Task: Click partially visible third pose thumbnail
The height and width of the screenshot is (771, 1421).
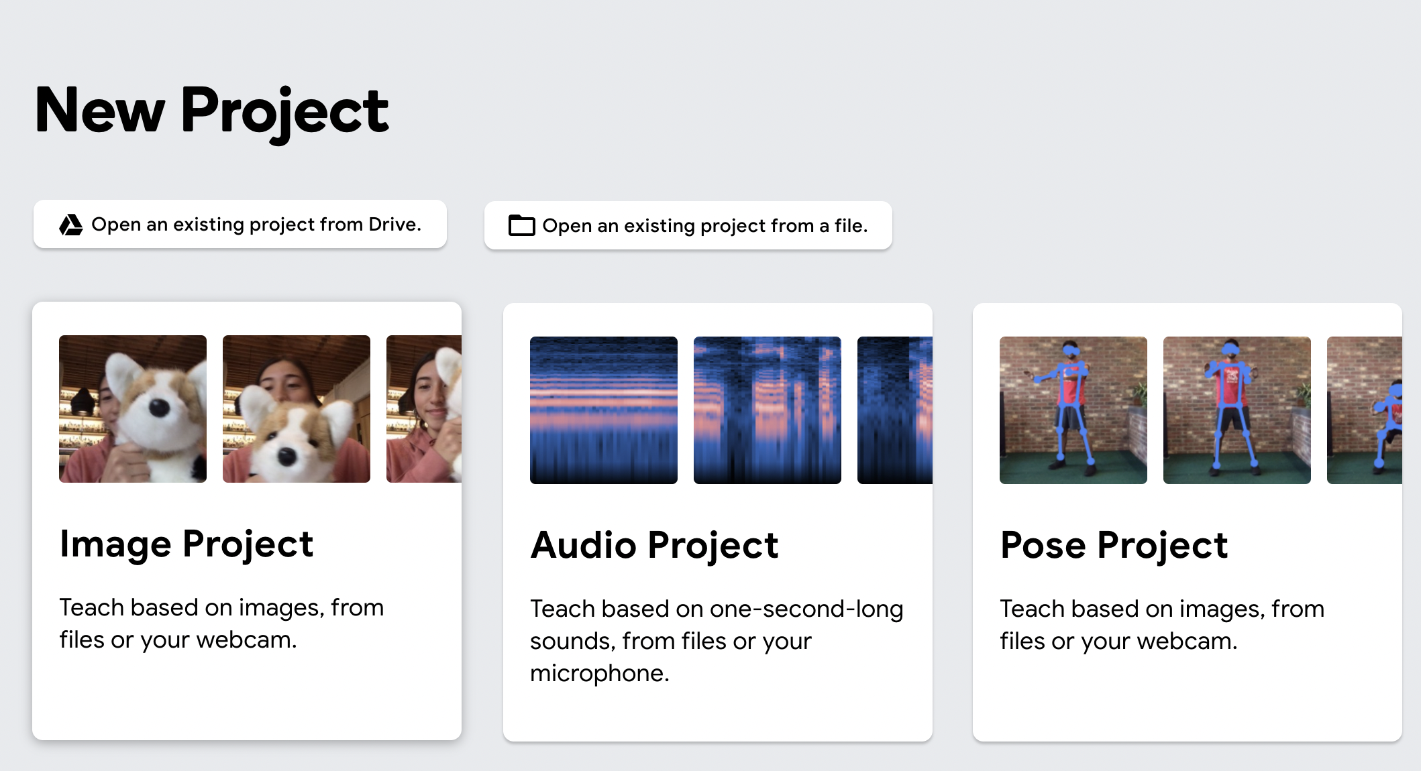Action: [1365, 410]
